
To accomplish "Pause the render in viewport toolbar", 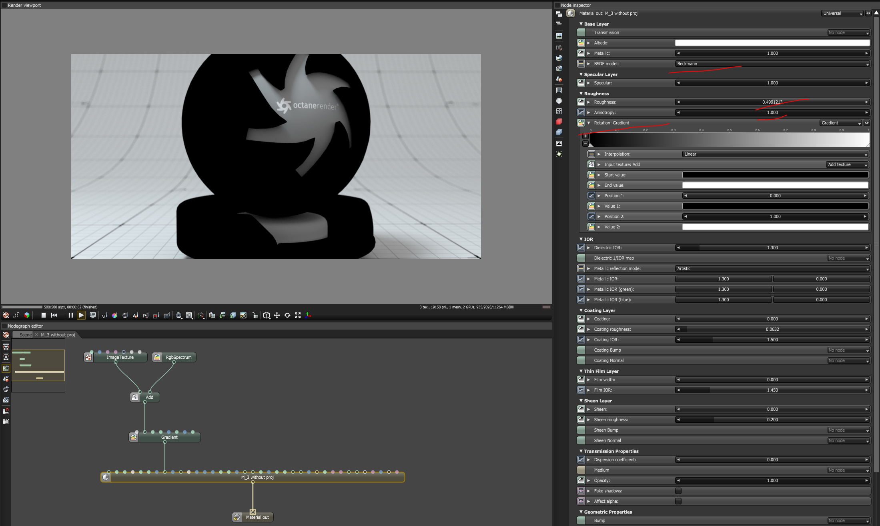I will (70, 315).
